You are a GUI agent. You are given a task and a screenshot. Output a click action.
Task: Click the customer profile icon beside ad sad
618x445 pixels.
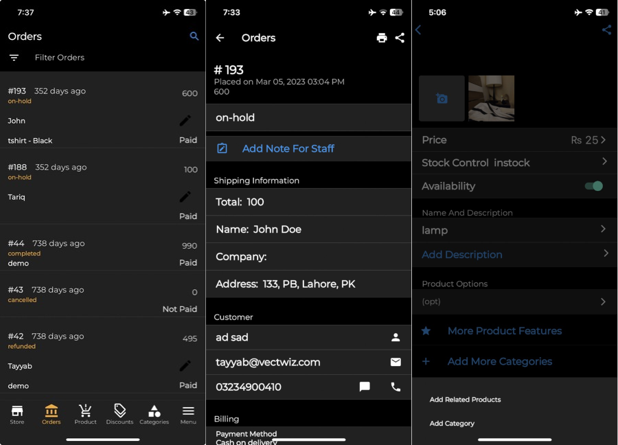(x=396, y=337)
